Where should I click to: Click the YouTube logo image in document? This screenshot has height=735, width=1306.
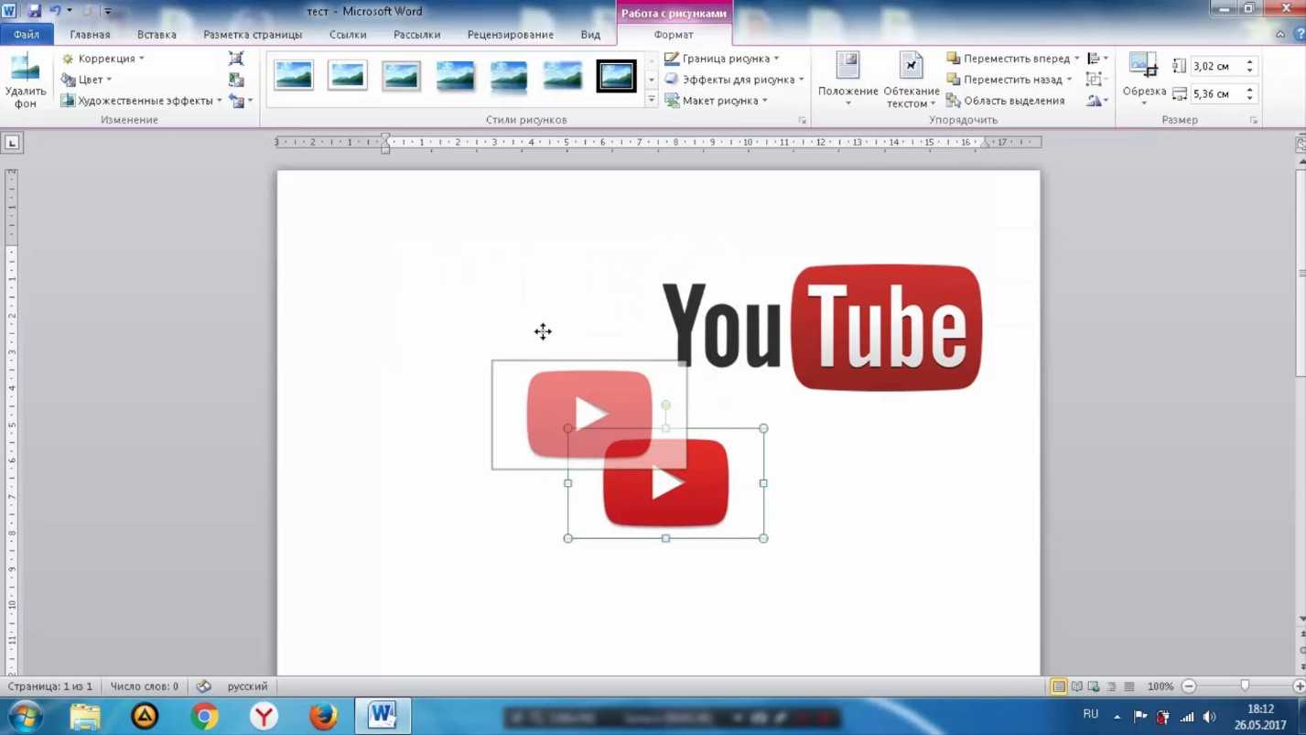[x=822, y=328]
